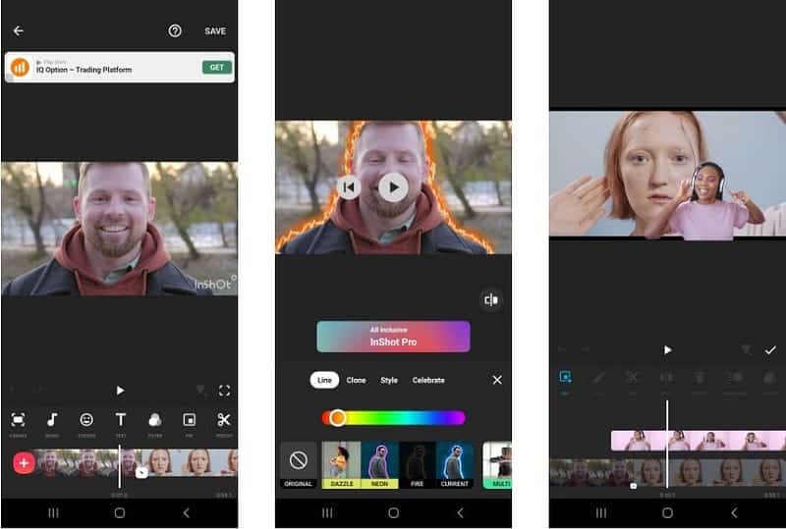Open the Canvas tool in the toolbar
This screenshot has width=786, height=529.
(x=18, y=422)
